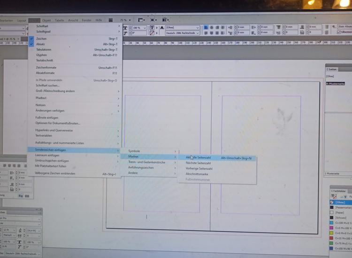Open the Objekt menu
Viewport: 352px width, 258px height.
pyautogui.click(x=46, y=21)
